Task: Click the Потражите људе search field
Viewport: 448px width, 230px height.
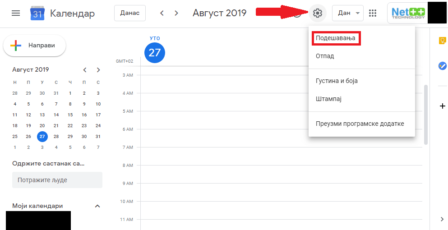Action: pyautogui.click(x=57, y=180)
